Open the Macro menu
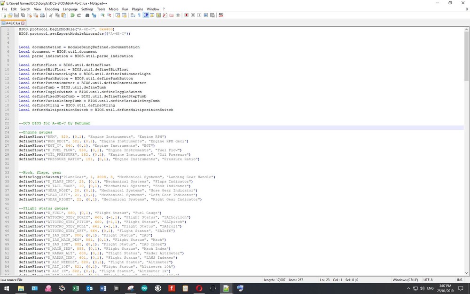Screen dimensions: 470x294 (x=114, y=9)
